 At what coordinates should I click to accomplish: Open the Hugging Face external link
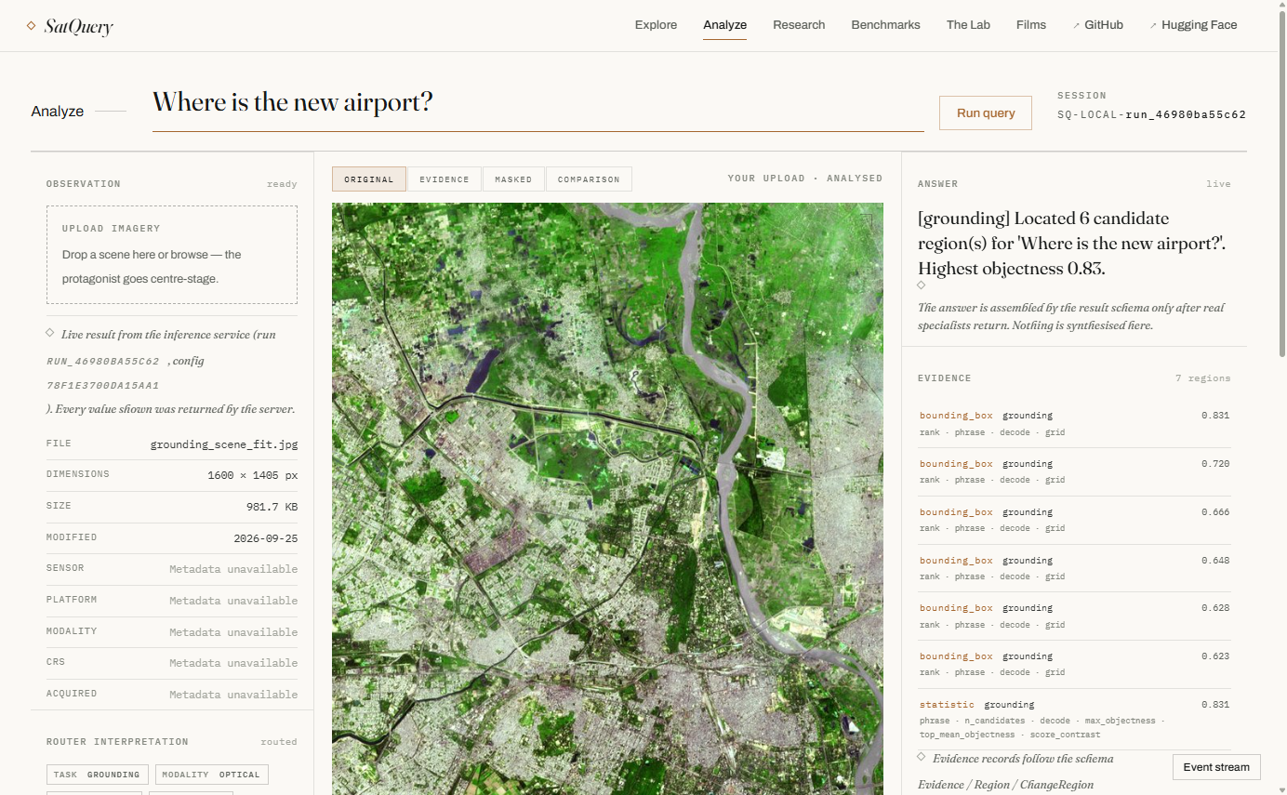click(x=1194, y=25)
